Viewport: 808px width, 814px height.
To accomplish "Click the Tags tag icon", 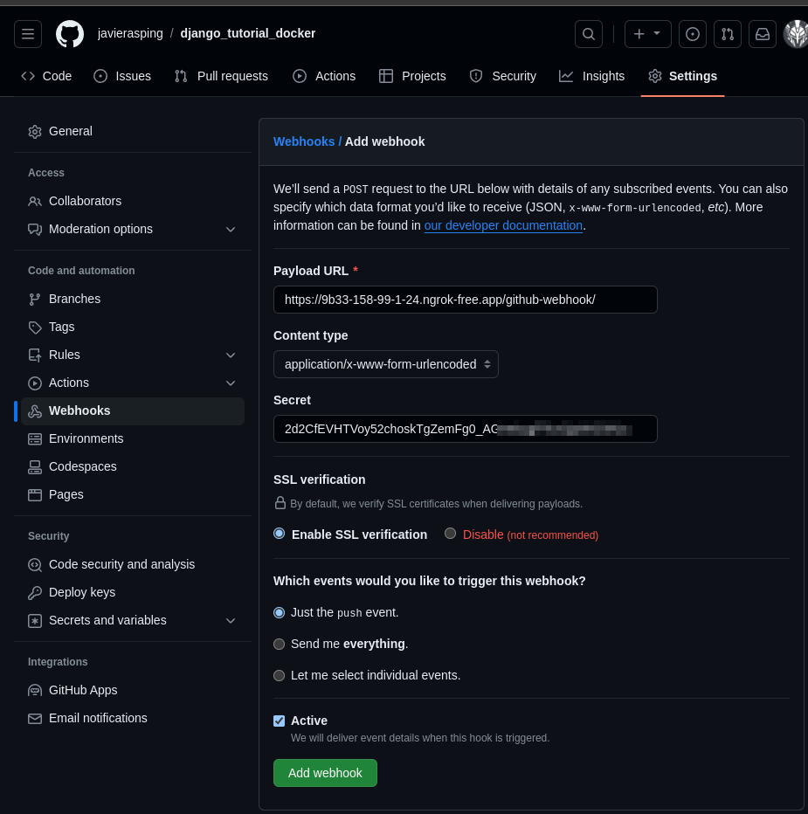I will click(x=35, y=328).
